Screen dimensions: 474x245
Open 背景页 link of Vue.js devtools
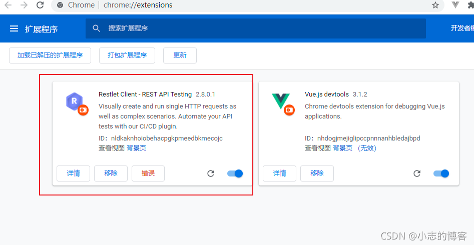click(x=342, y=148)
